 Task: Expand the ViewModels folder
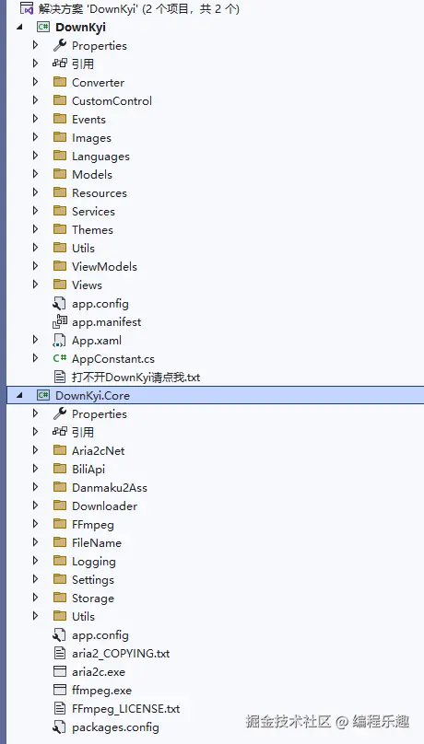point(35,266)
